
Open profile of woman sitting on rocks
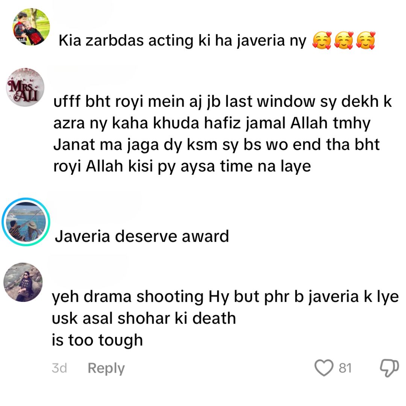pos(23,282)
